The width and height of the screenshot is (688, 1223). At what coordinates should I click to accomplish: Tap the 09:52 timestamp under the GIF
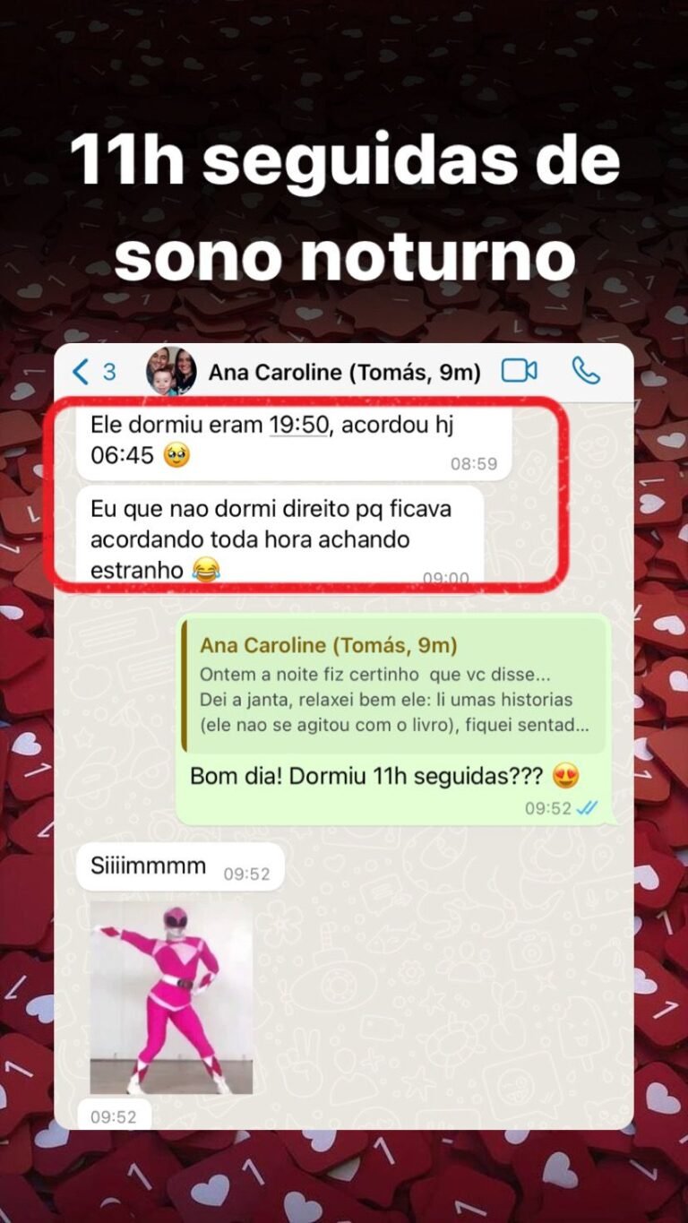click(114, 1116)
